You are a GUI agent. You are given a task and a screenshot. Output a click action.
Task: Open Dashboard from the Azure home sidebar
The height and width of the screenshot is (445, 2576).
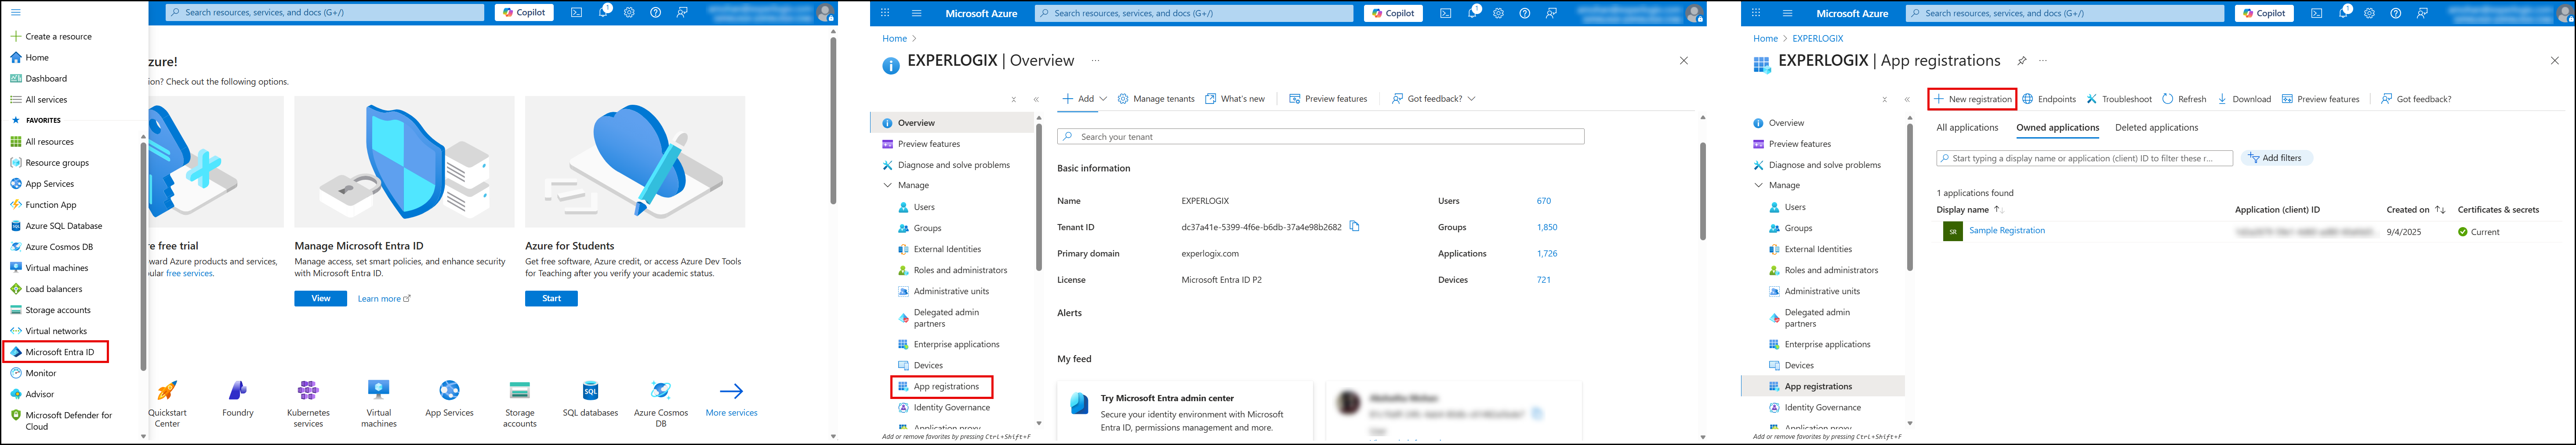(x=46, y=79)
